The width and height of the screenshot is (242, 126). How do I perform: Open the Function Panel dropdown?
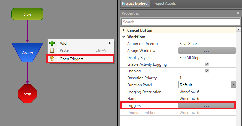click(233, 85)
